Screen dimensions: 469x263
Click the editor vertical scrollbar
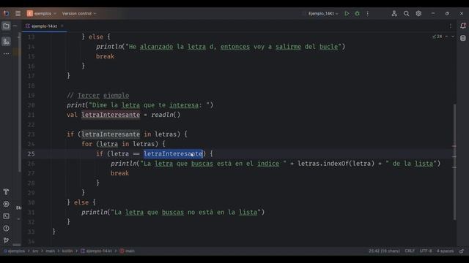click(454, 162)
